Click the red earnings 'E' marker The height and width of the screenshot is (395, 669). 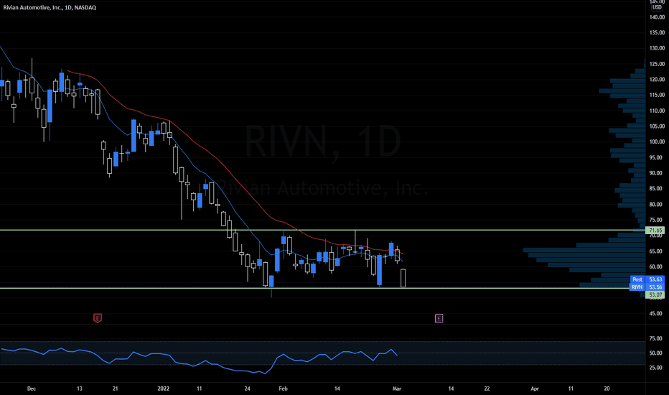tap(98, 318)
